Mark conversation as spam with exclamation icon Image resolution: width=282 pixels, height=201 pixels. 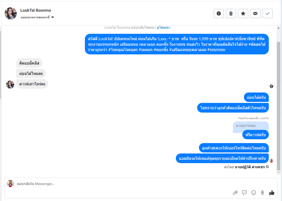[219, 13]
